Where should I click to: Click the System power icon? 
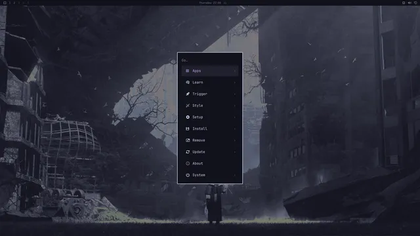(x=188, y=175)
